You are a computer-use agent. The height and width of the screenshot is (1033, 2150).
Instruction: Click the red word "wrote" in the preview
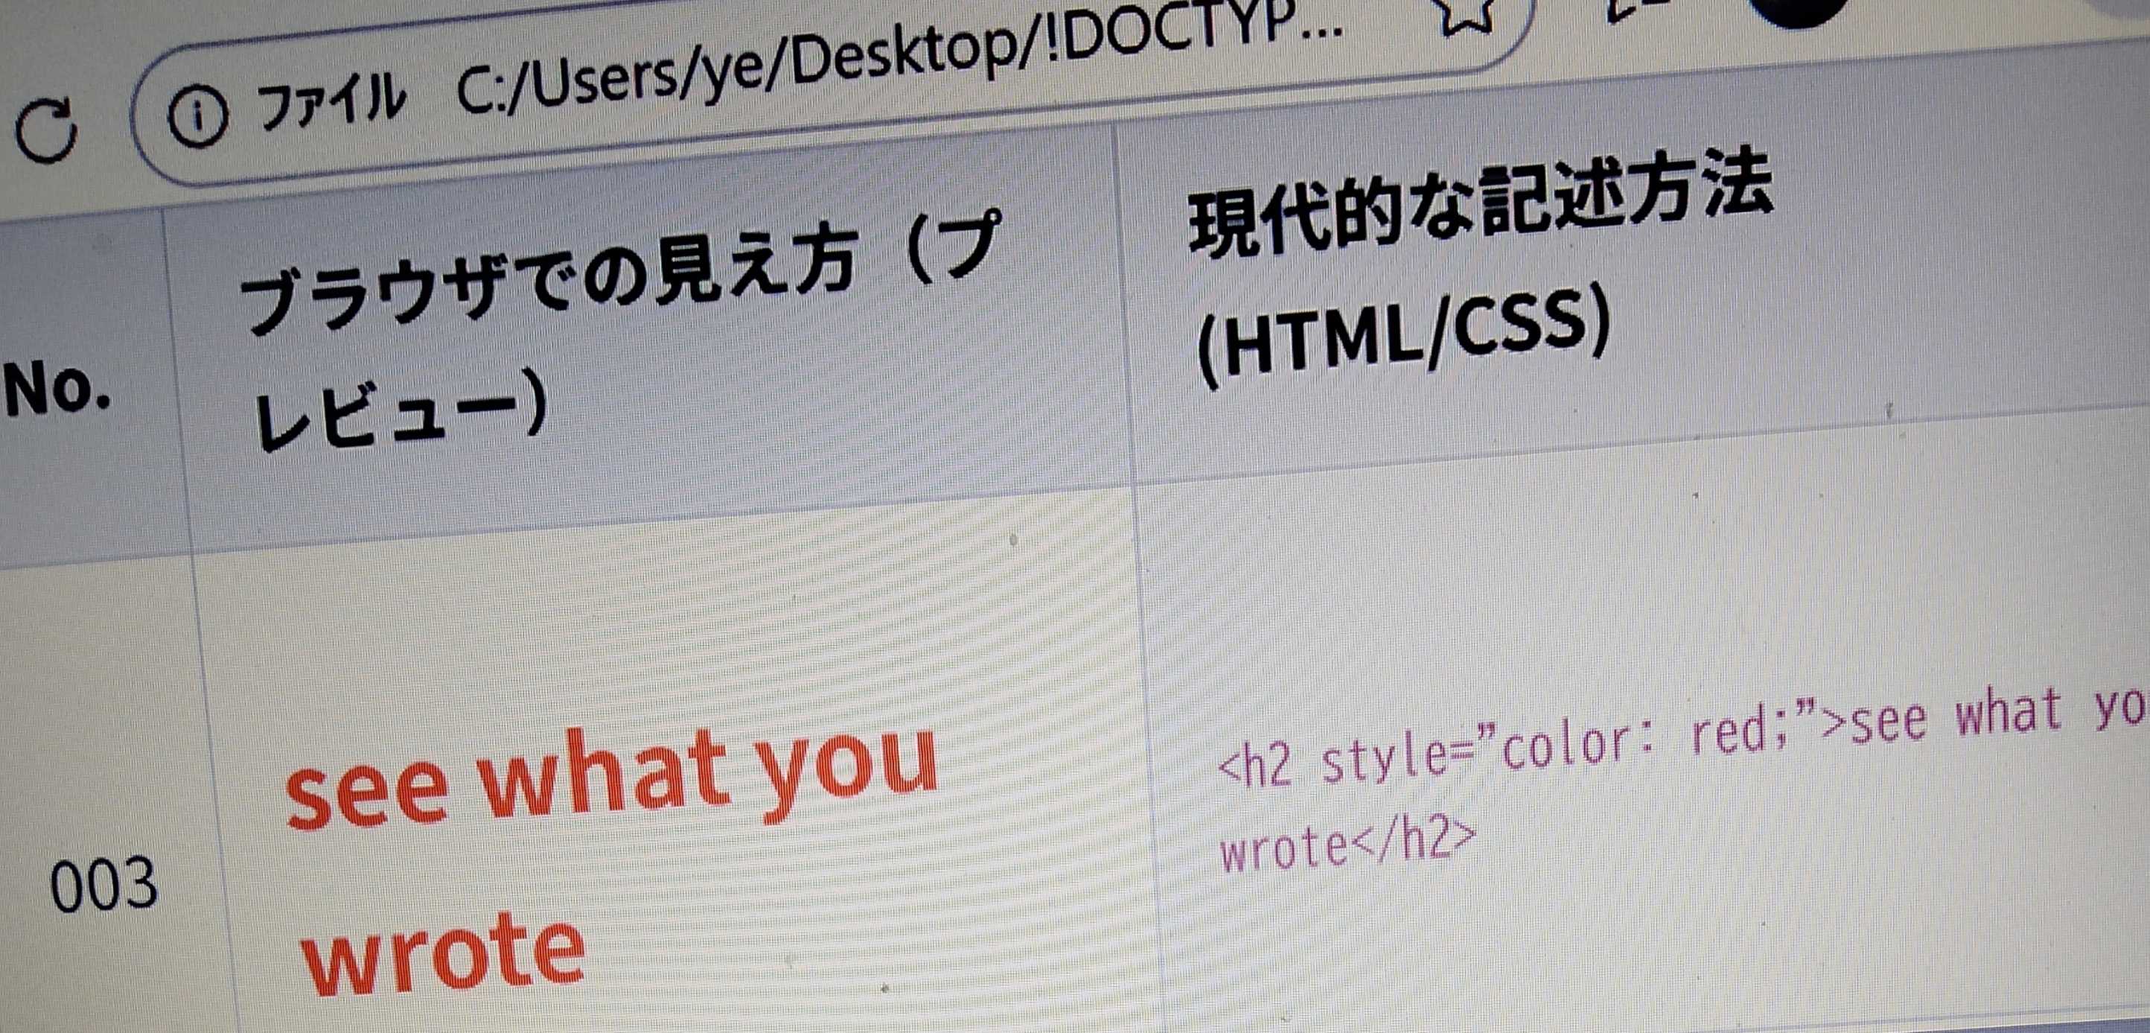tap(442, 955)
